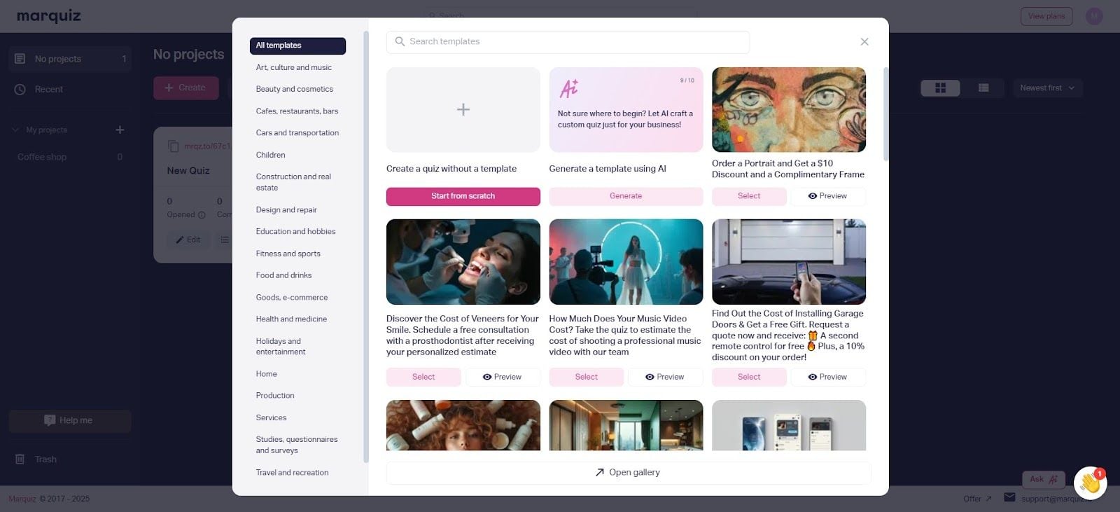Viewport: 1120px width, 512px height.
Task: Click the plus icon next to My projects
Action: (120, 130)
